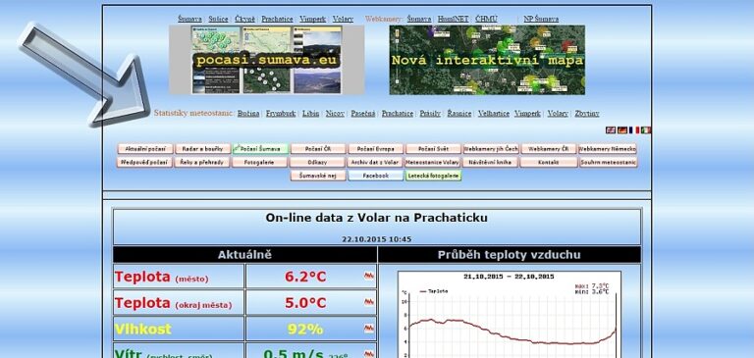
Task: Open Frymburk station statistics link
Action: [281, 114]
